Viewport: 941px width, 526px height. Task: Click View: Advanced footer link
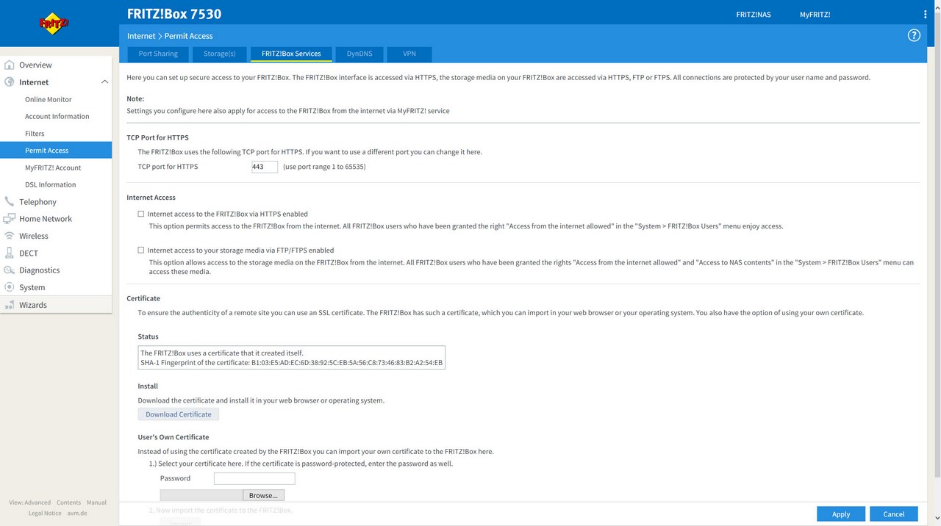click(30, 502)
